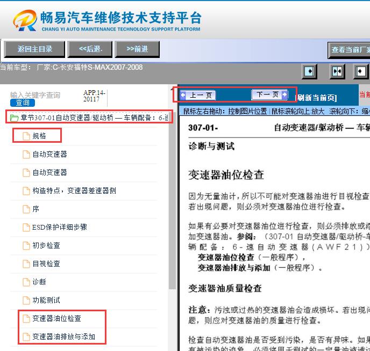The image size is (370, 351).
Task: Click the center-split panels icon
Action: (337, 71)
